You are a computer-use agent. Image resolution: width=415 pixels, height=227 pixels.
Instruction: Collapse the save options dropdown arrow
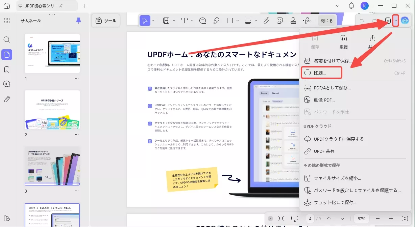pos(396,21)
